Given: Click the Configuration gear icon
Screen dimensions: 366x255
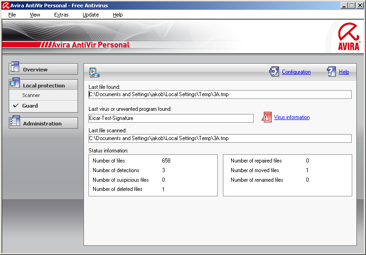Looking at the screenshot, I should pyautogui.click(x=274, y=71).
